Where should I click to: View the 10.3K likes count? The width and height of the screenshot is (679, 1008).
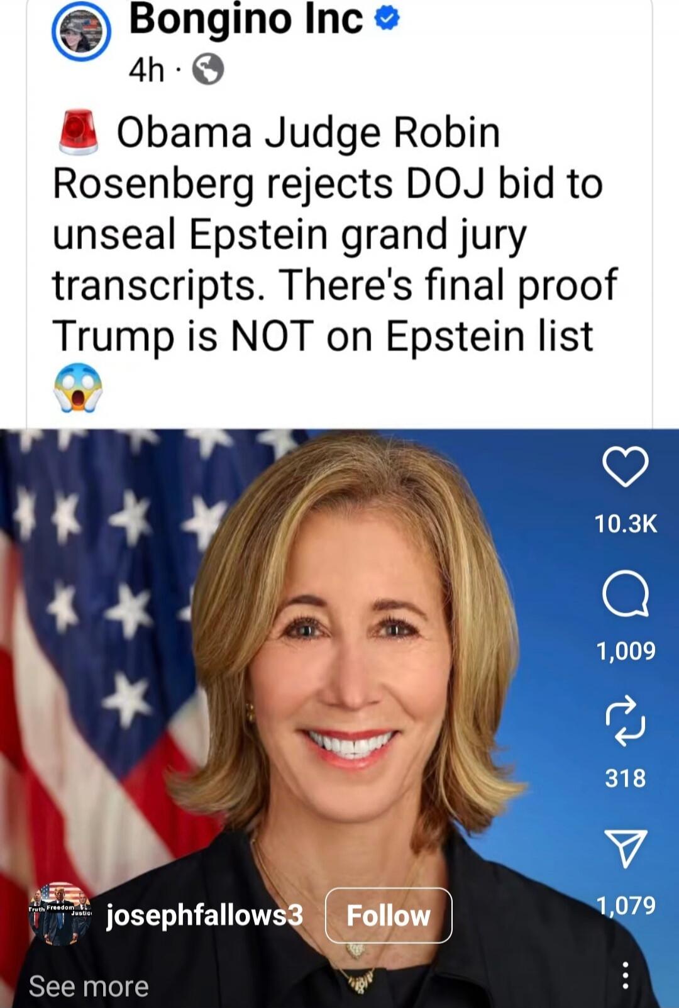tap(626, 523)
